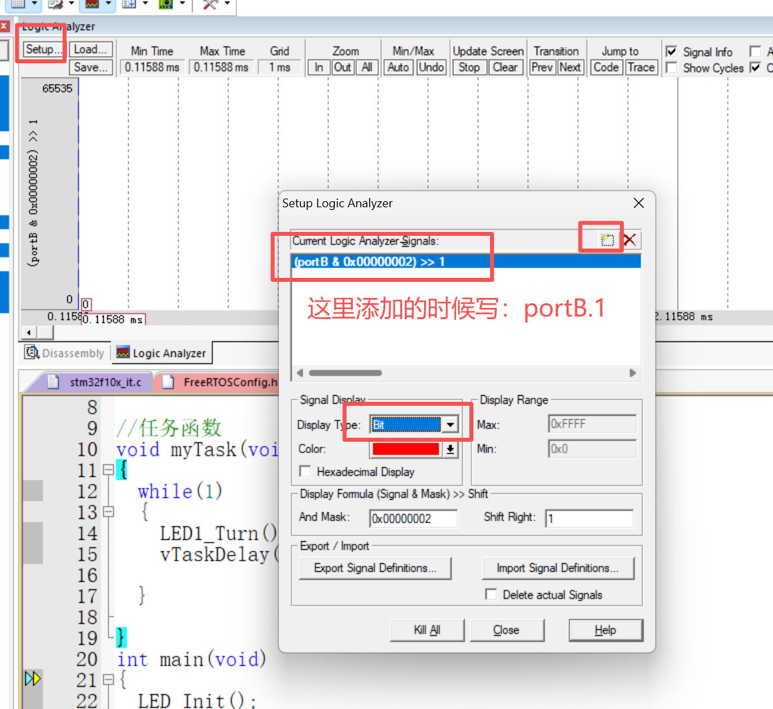Switch to the Disassembly tab
Image resolution: width=773 pixels, height=709 pixels.
tap(65, 353)
